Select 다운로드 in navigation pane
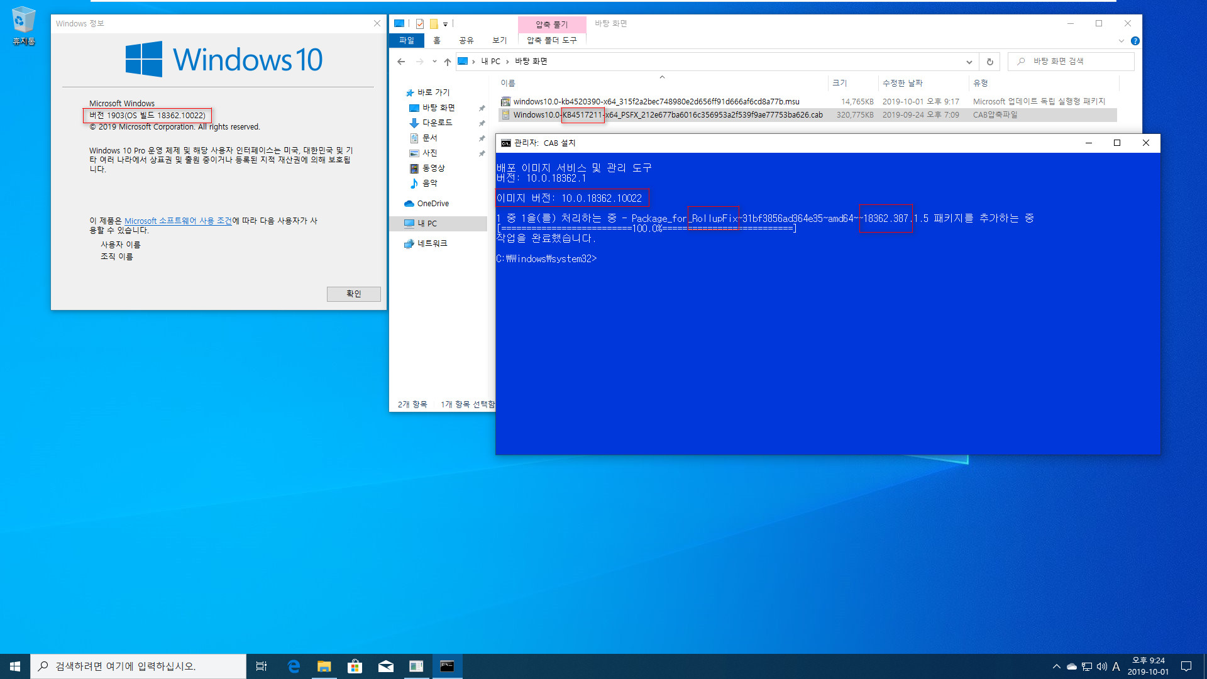Screen dimensions: 1207x679 point(437,123)
